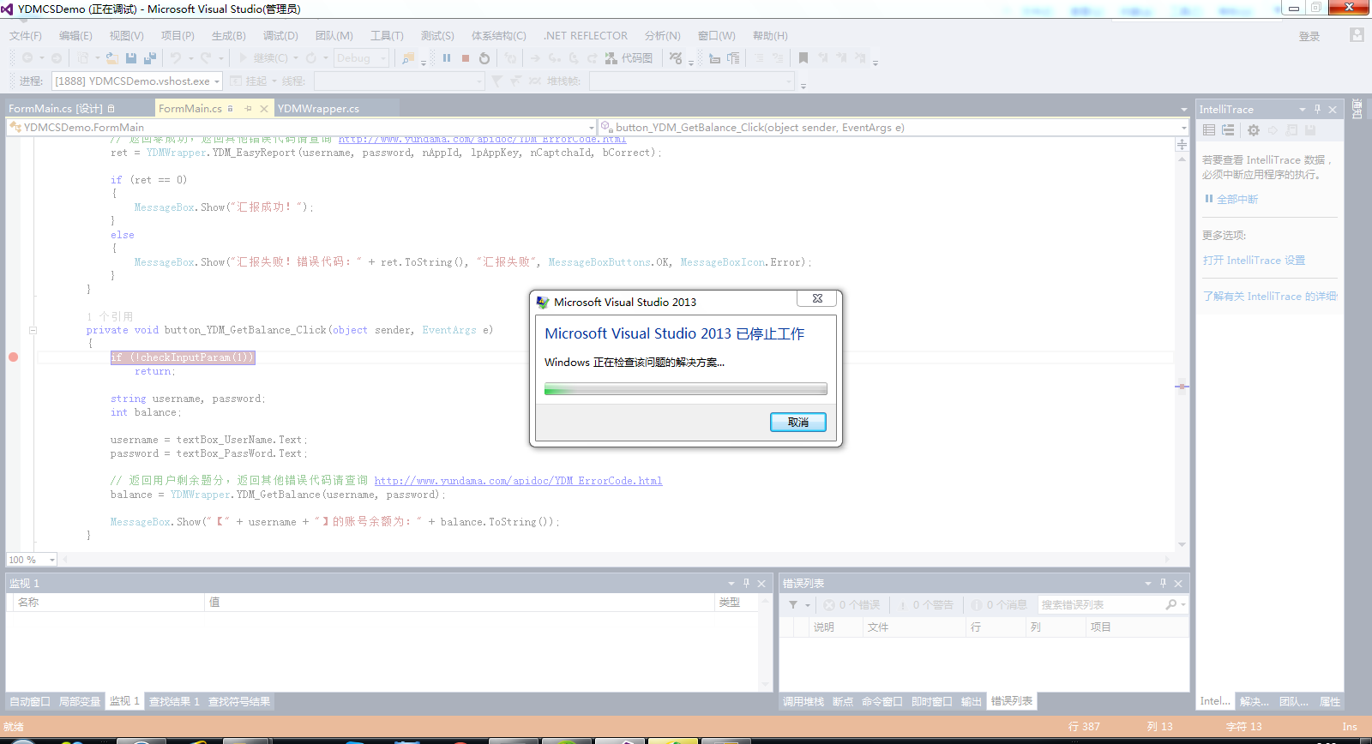Collapse the button_YDM_GetBalance_Click method outline

(33, 330)
